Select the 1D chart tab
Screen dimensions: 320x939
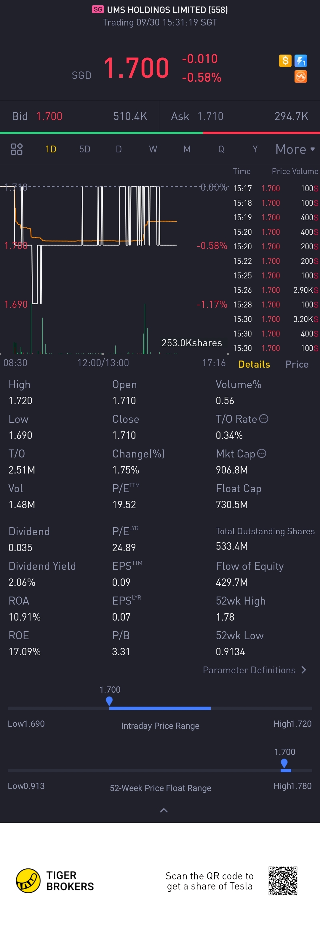(51, 149)
